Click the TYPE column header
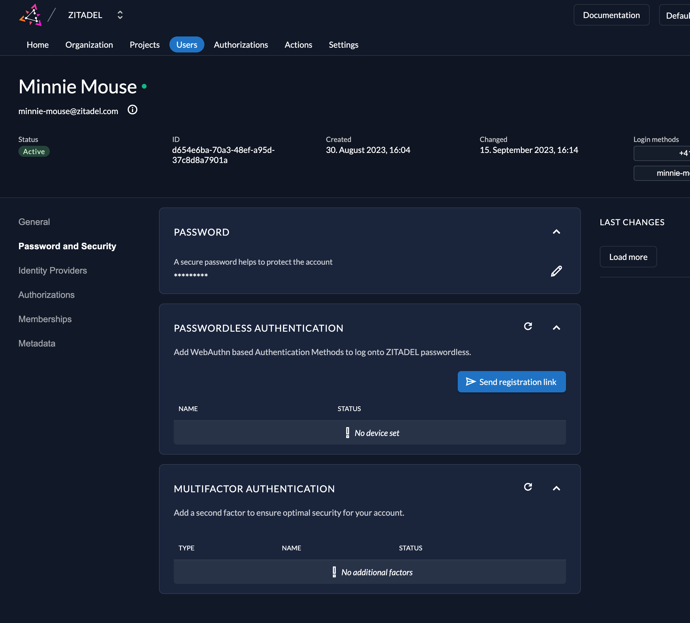Viewport: 690px width, 623px height. 187,548
